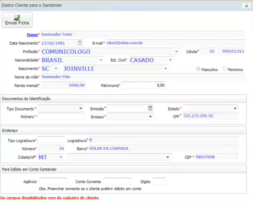Open the Nascimento city JOINVILLE dropdown
253x205 pixels.
click(165, 68)
